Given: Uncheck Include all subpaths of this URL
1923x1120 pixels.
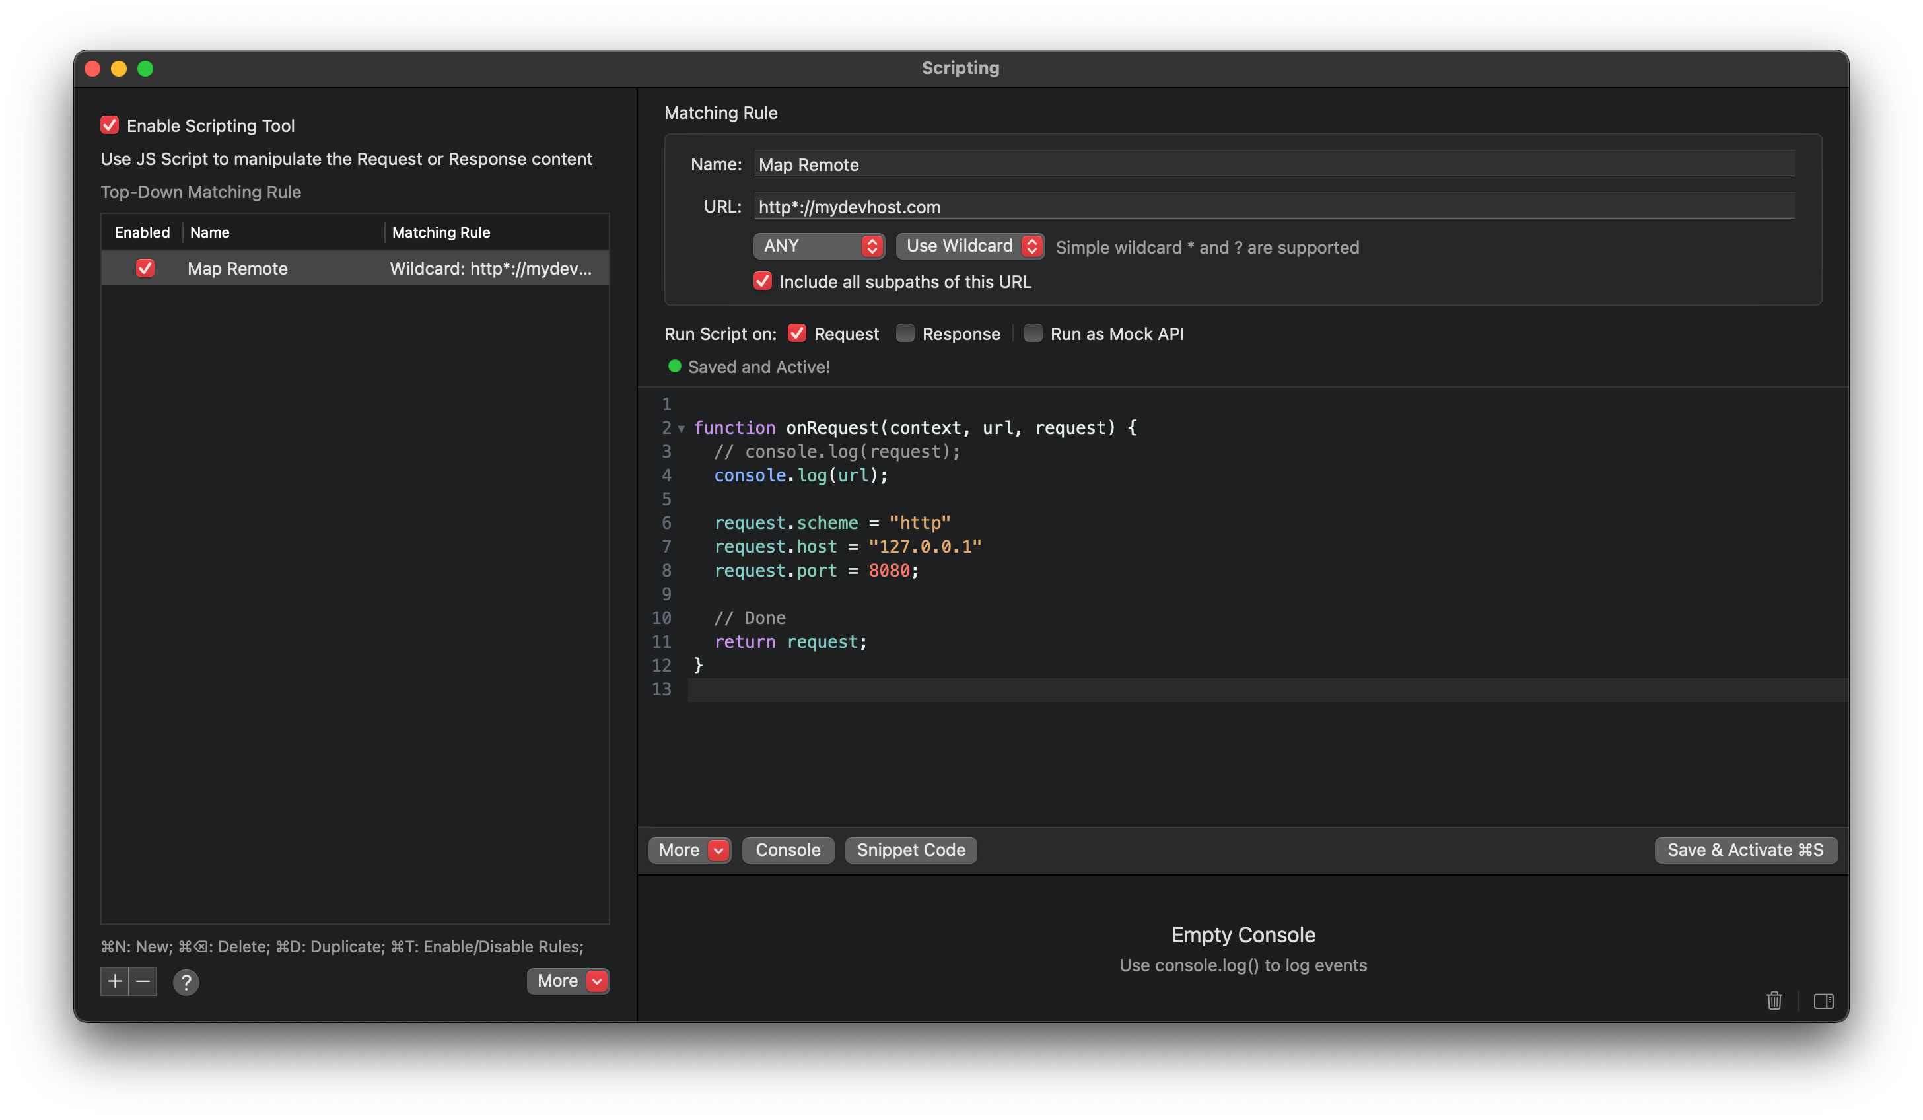Looking at the screenshot, I should tap(762, 281).
